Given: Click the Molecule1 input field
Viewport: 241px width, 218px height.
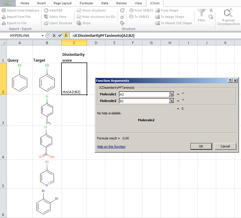Looking at the screenshot, I should (x=143, y=94).
